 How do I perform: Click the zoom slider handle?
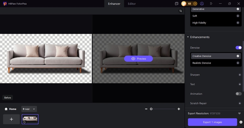(151, 109)
